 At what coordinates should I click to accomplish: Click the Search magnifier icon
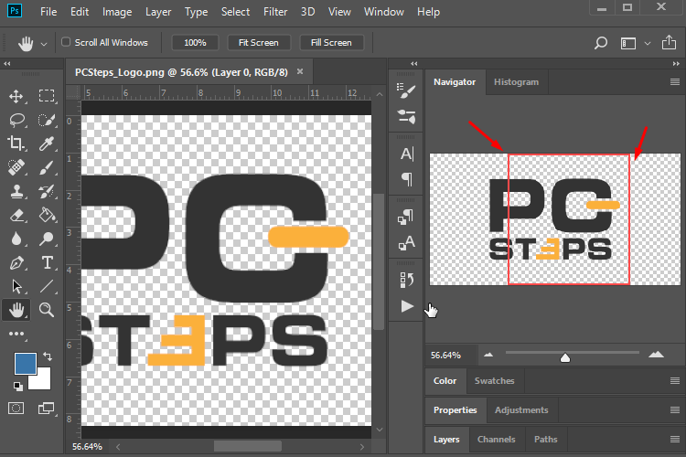pyautogui.click(x=601, y=43)
